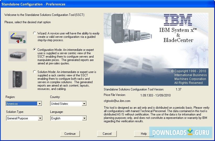This screenshot has width=215, height=141.
Task: Select the Configuration Mode radio button
Action: click(x=35, y=50)
